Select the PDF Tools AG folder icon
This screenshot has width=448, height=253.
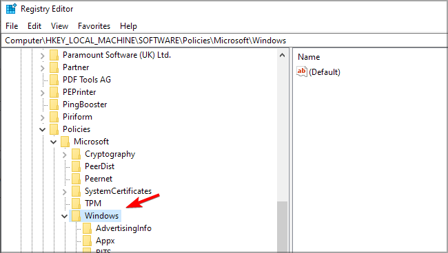coord(54,80)
